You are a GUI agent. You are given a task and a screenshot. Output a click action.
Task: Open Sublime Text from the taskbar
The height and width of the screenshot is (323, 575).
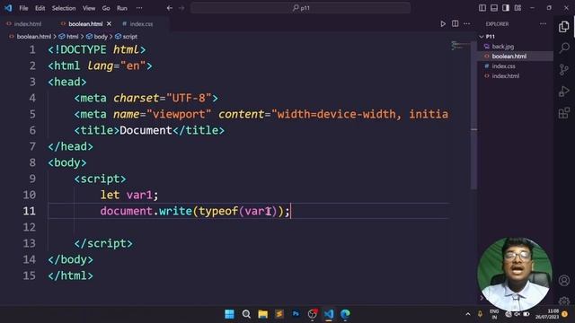pyautogui.click(x=279, y=314)
